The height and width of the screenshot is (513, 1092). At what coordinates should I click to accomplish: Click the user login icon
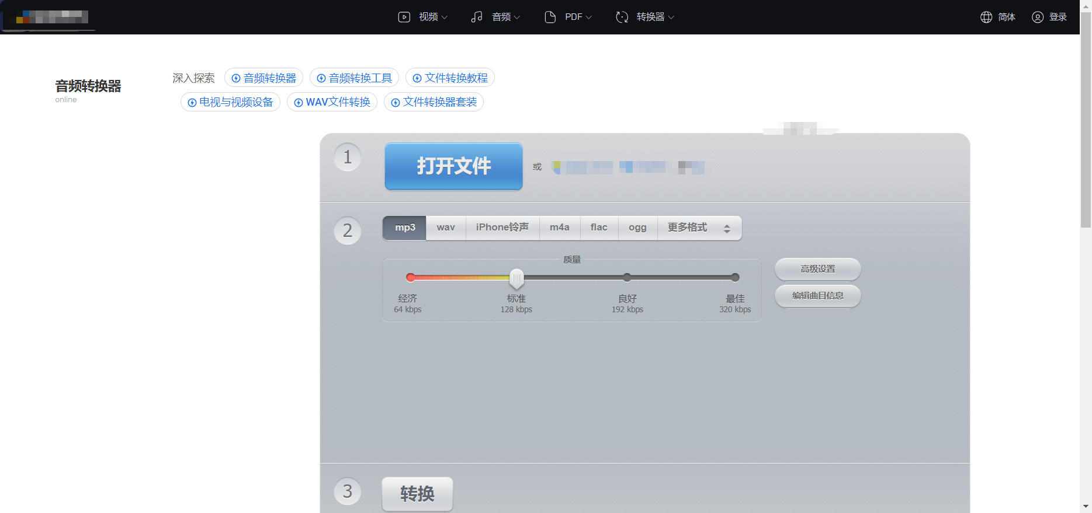[x=1038, y=17]
